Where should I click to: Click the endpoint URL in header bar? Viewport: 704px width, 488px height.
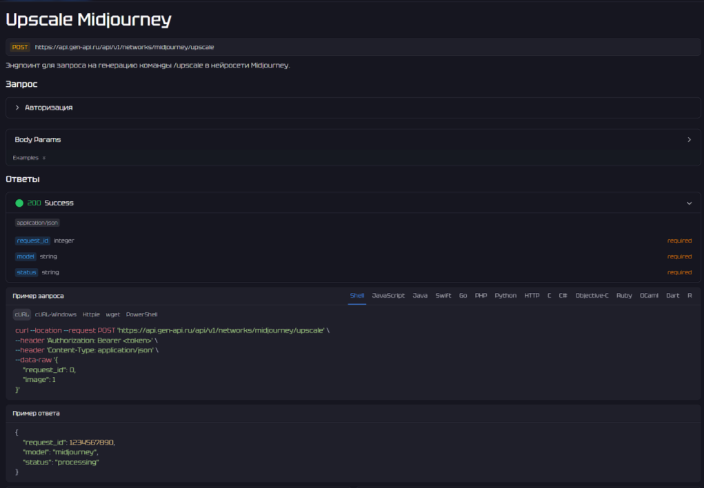(x=124, y=48)
